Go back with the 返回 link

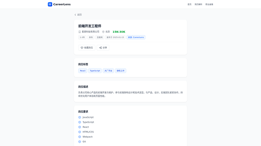[x=78, y=15]
